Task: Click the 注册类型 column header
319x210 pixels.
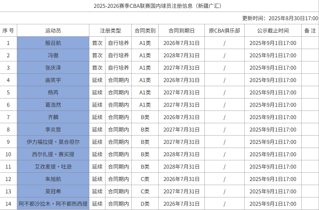Action: (x=110, y=31)
